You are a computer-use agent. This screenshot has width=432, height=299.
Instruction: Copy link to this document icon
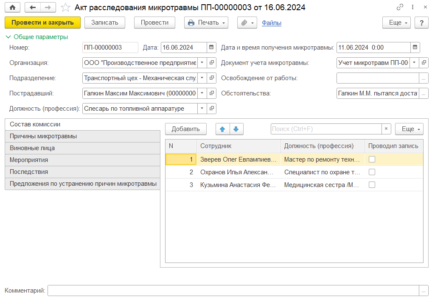click(x=400, y=8)
